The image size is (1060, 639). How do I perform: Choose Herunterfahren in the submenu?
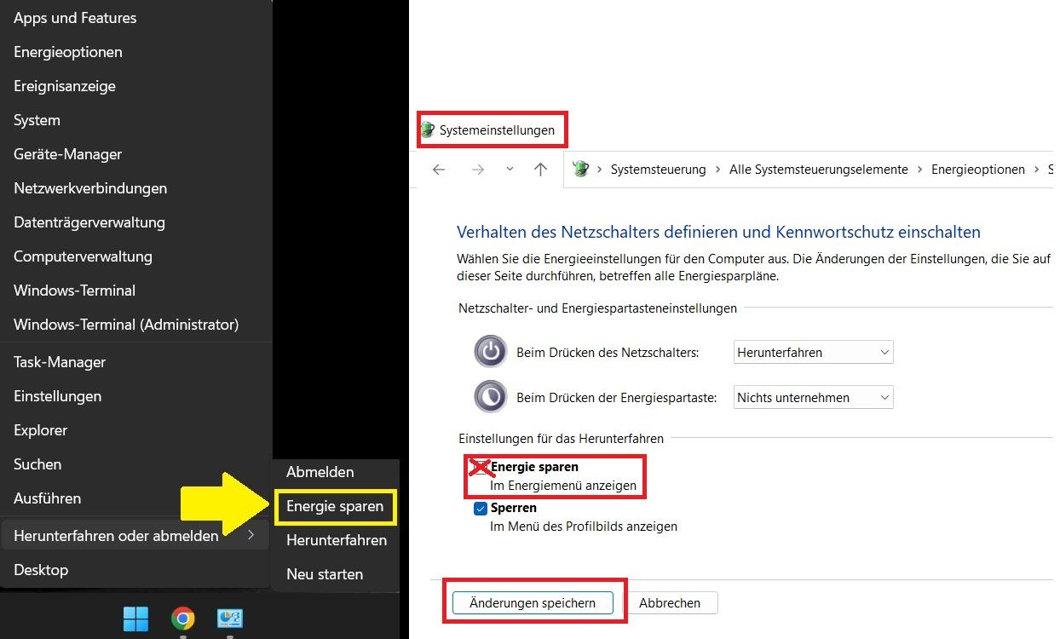(335, 540)
